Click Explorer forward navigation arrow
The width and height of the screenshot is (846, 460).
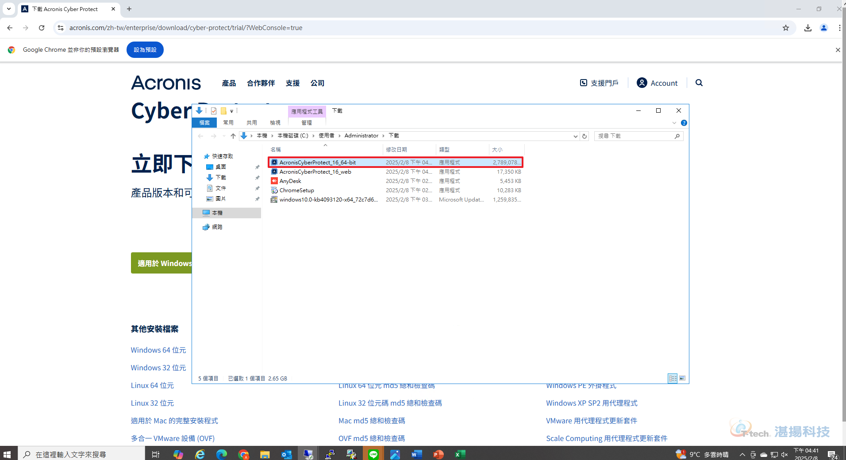(x=214, y=136)
